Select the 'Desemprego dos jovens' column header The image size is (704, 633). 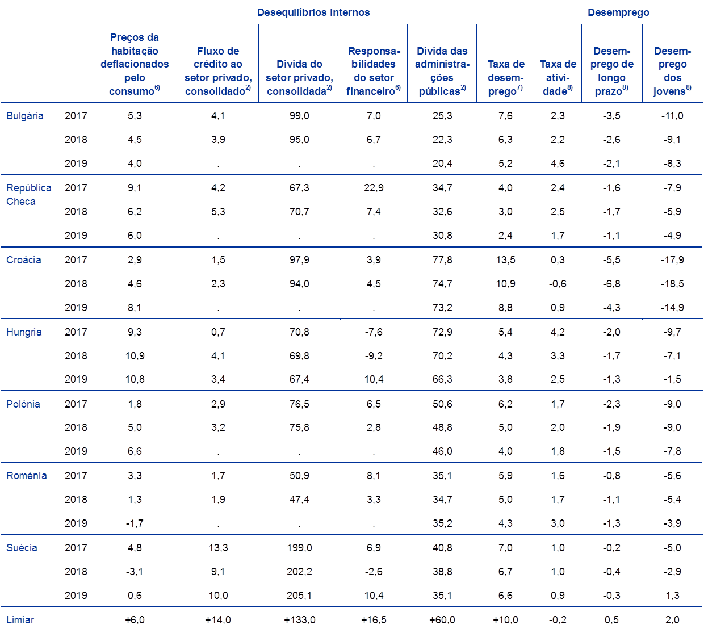(672, 71)
